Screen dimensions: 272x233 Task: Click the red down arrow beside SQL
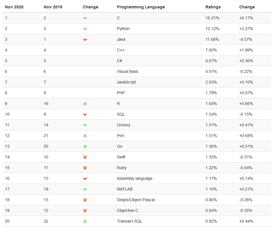pos(85,114)
